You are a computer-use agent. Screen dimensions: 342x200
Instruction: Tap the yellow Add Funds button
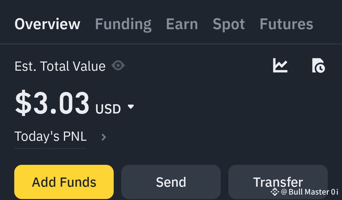click(64, 182)
